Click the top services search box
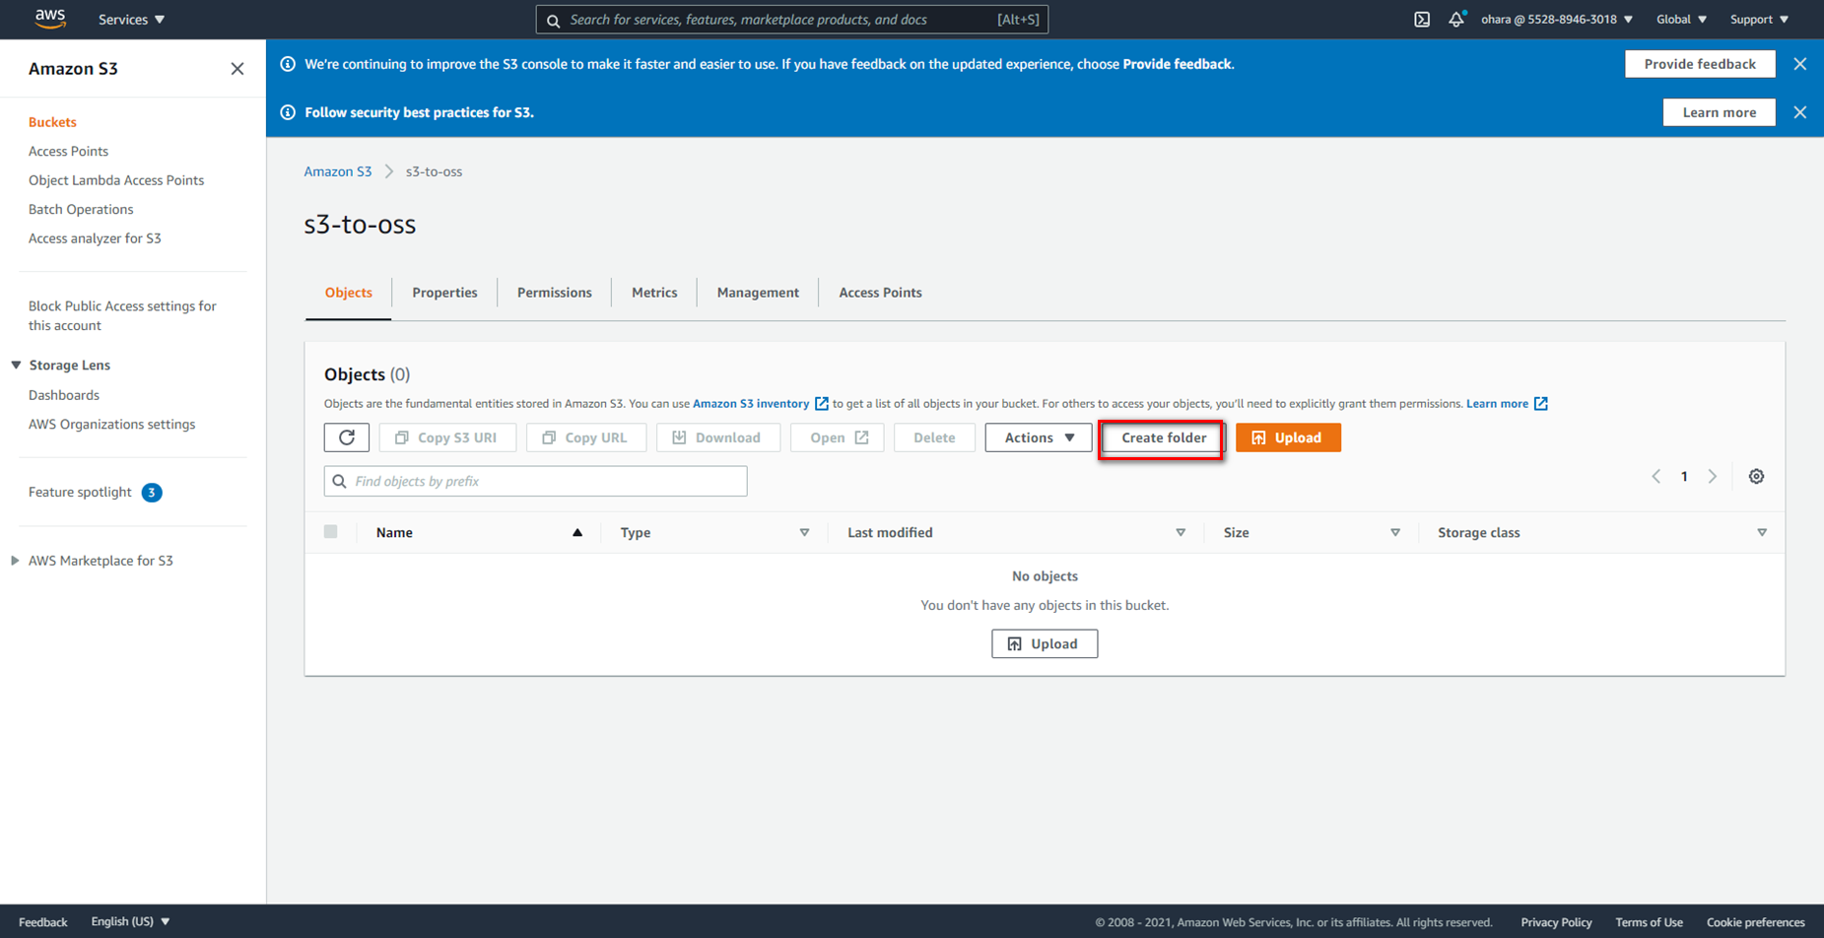This screenshot has width=1824, height=938. (792, 20)
